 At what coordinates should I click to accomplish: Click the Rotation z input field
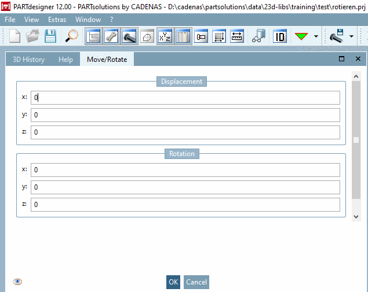[185, 205]
